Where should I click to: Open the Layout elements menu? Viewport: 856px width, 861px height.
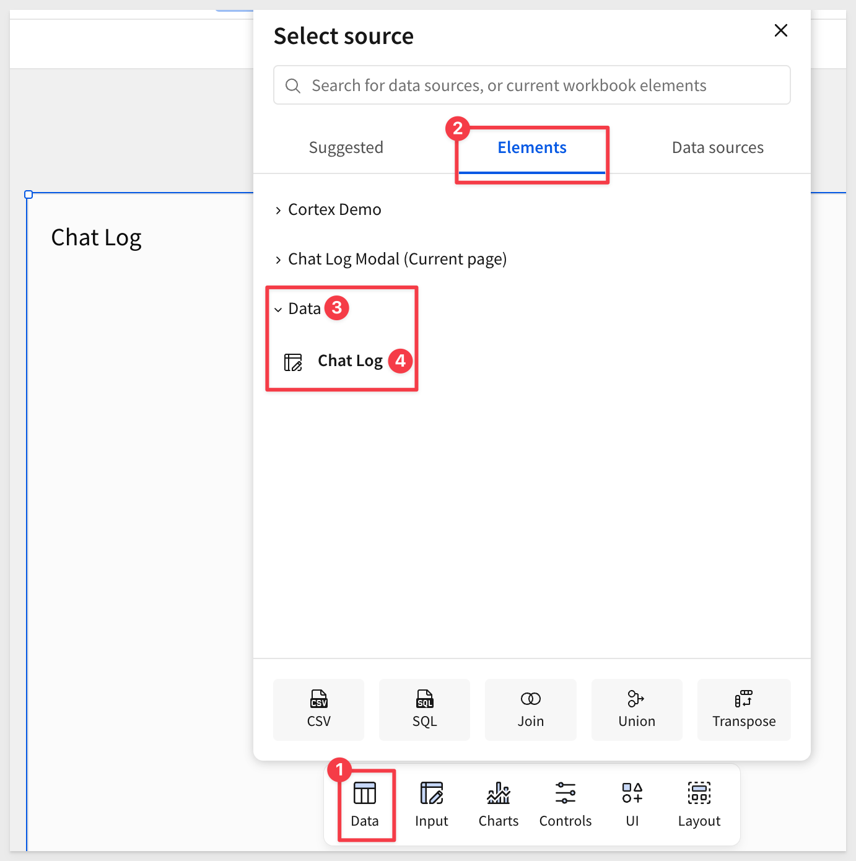699,803
